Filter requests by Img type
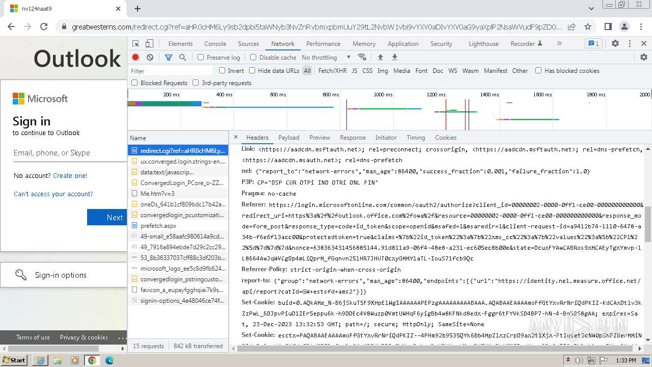This screenshot has height=367, width=652. click(383, 71)
